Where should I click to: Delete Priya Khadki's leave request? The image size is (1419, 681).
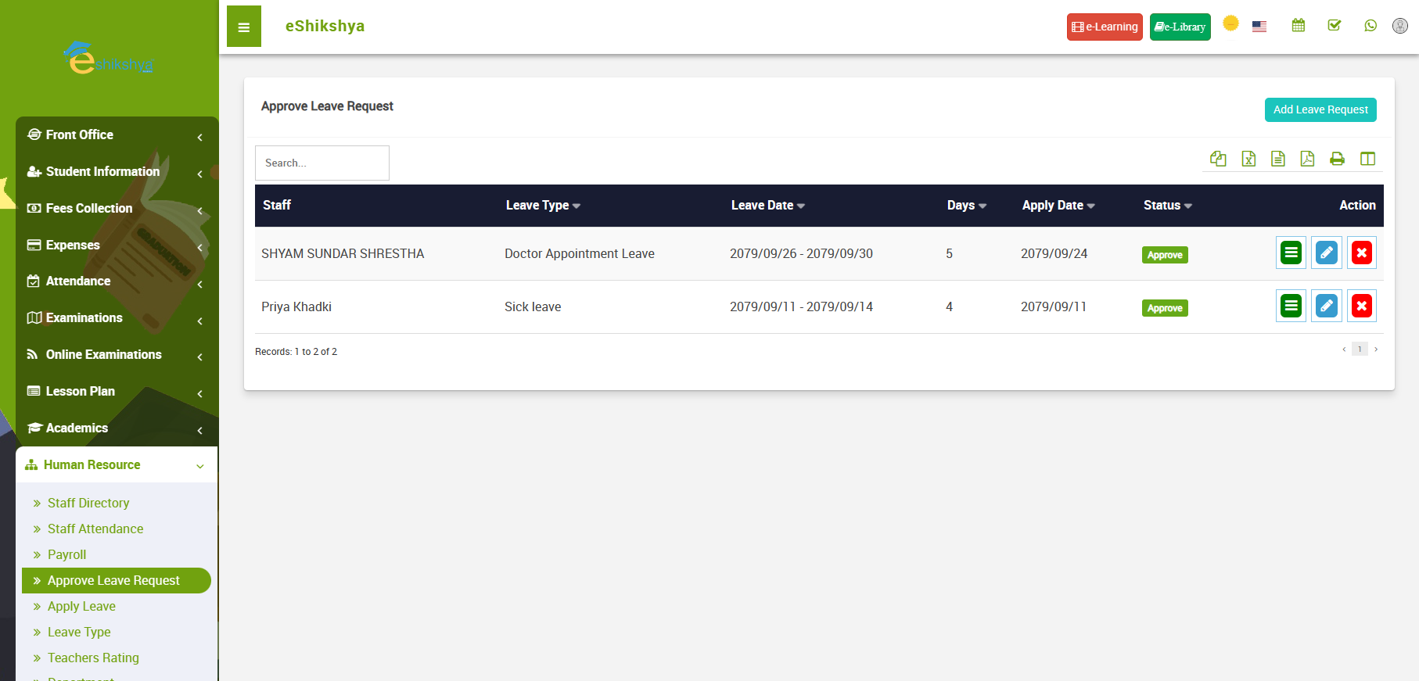click(x=1361, y=306)
